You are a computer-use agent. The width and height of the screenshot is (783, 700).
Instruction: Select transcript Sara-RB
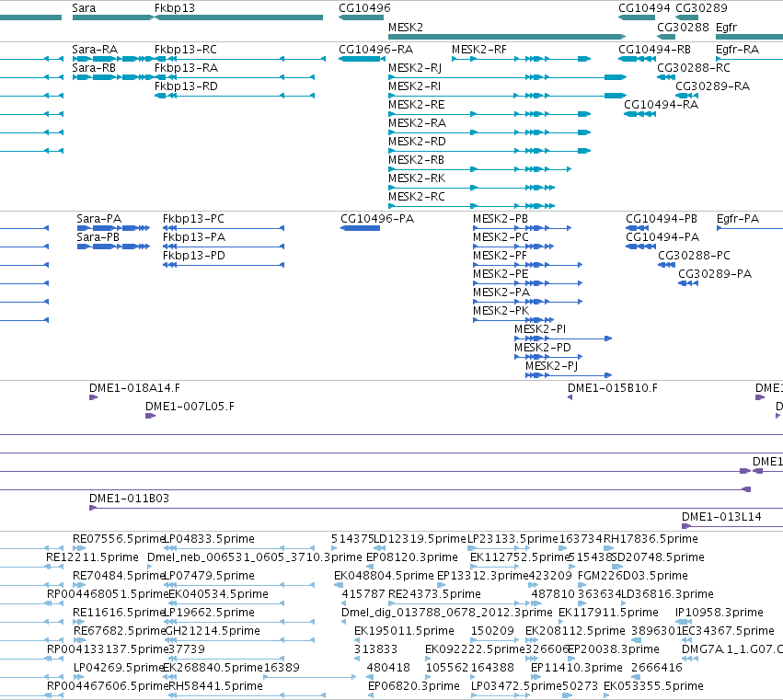(x=94, y=68)
